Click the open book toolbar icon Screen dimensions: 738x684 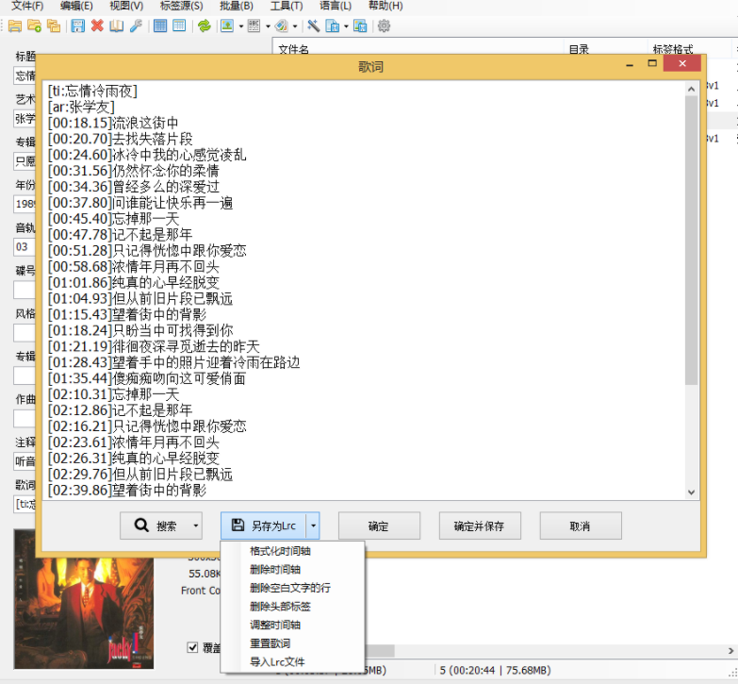[x=116, y=25]
